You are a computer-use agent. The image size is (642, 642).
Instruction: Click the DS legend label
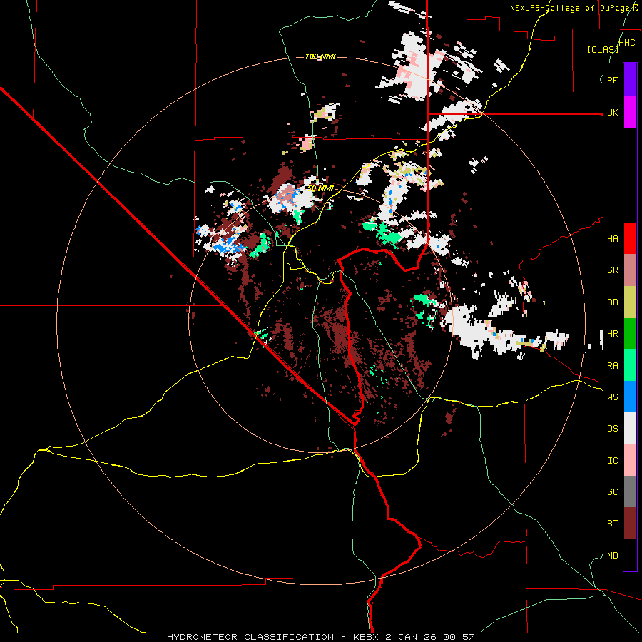pos(612,429)
